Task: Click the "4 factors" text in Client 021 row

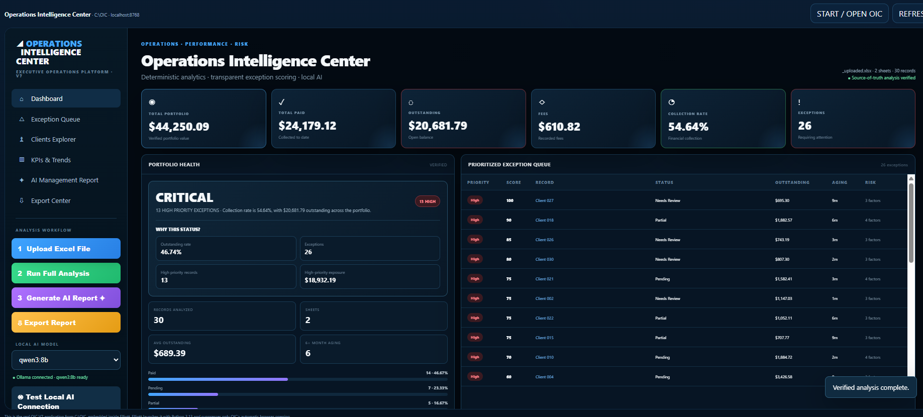Action: coord(873,279)
